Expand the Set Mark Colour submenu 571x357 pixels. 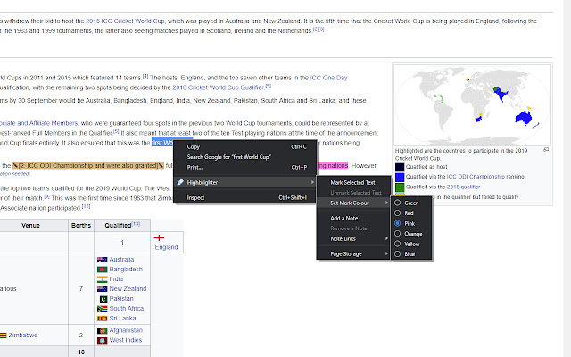coord(353,203)
